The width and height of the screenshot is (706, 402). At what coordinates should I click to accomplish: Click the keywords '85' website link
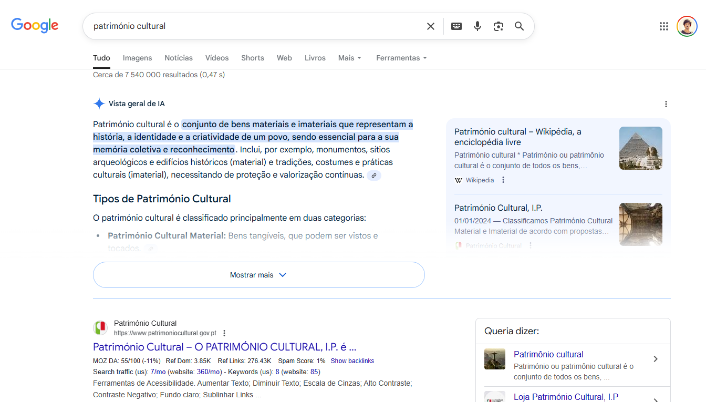pos(314,372)
